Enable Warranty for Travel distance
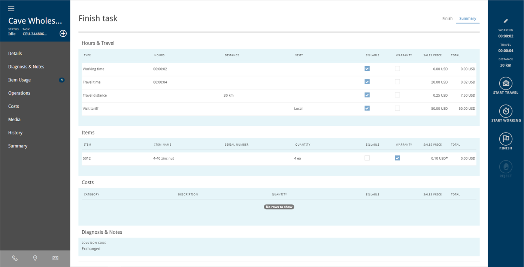Screen dimensions: 524x267 (x=397, y=95)
